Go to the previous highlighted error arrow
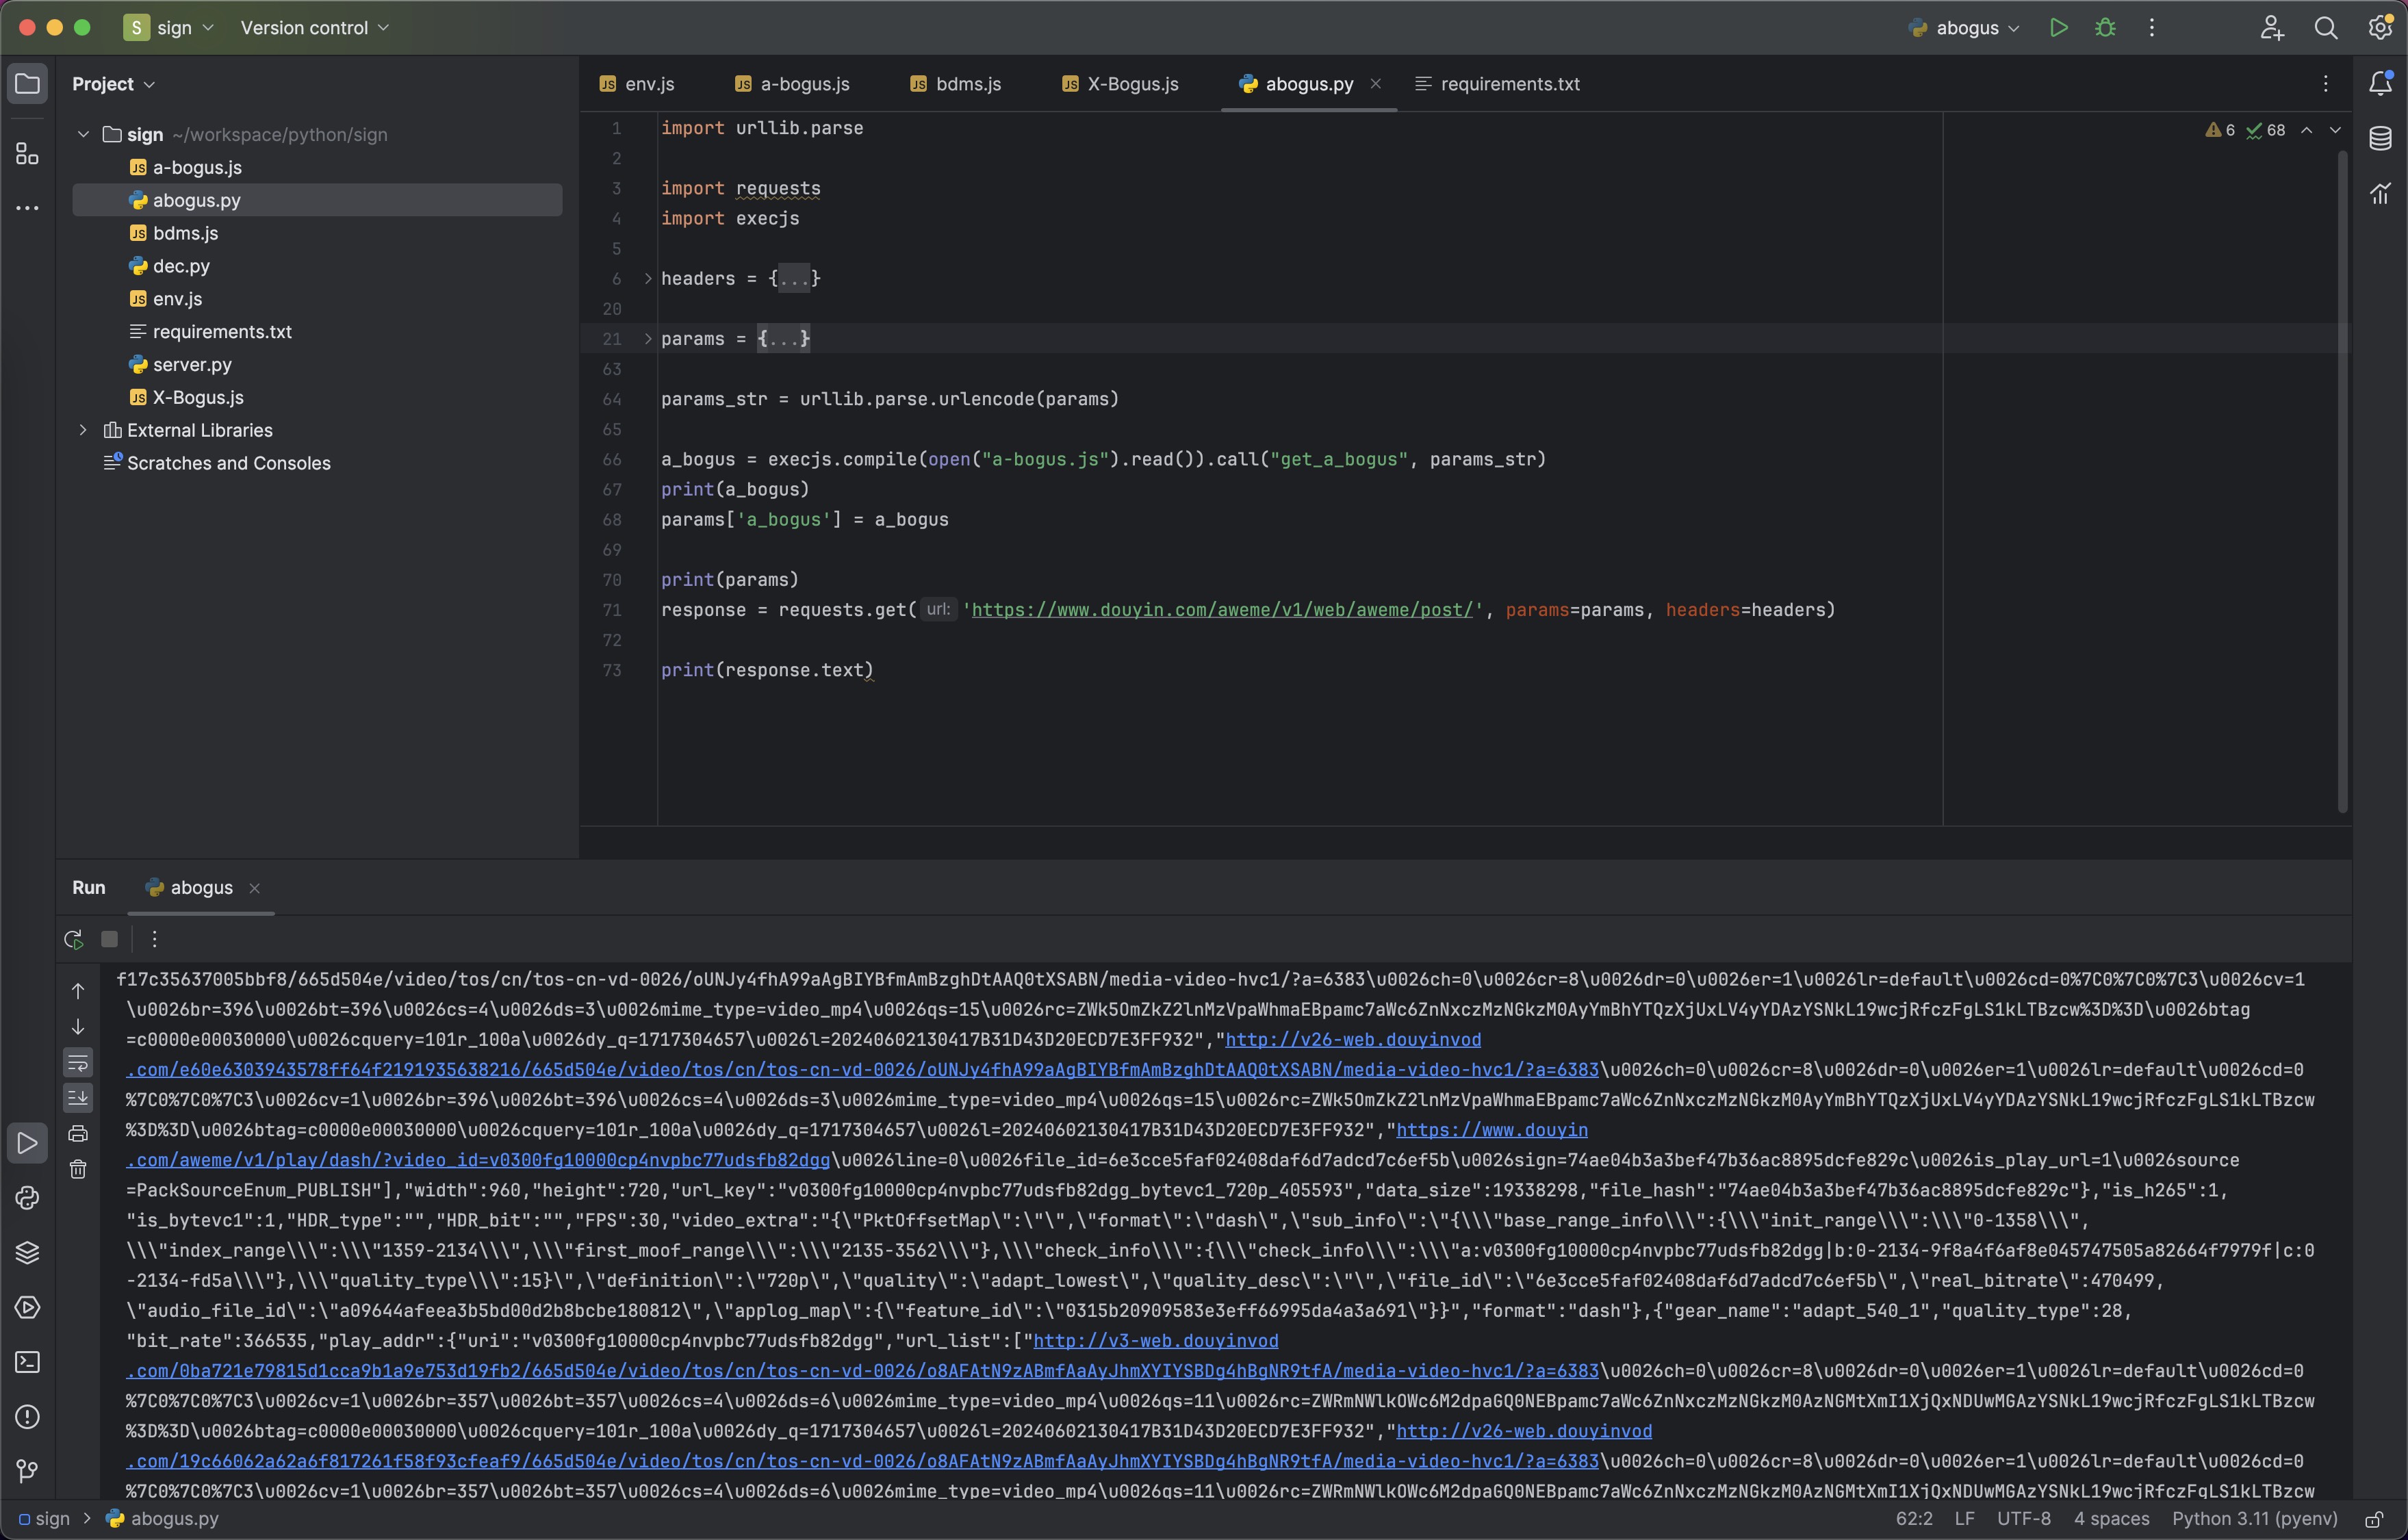 (2307, 130)
